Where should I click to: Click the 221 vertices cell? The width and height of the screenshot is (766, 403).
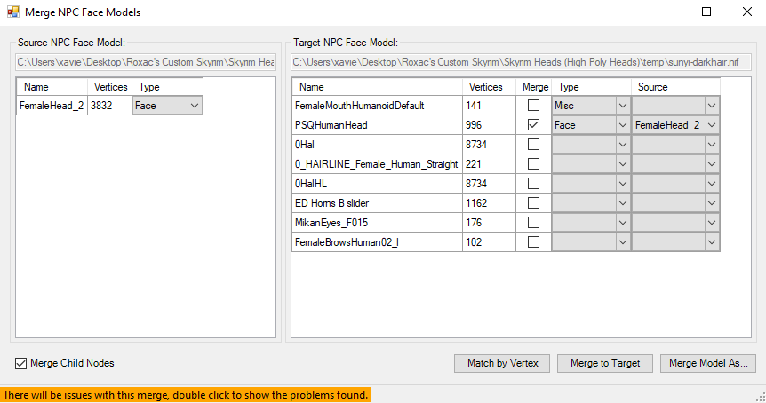click(489, 164)
